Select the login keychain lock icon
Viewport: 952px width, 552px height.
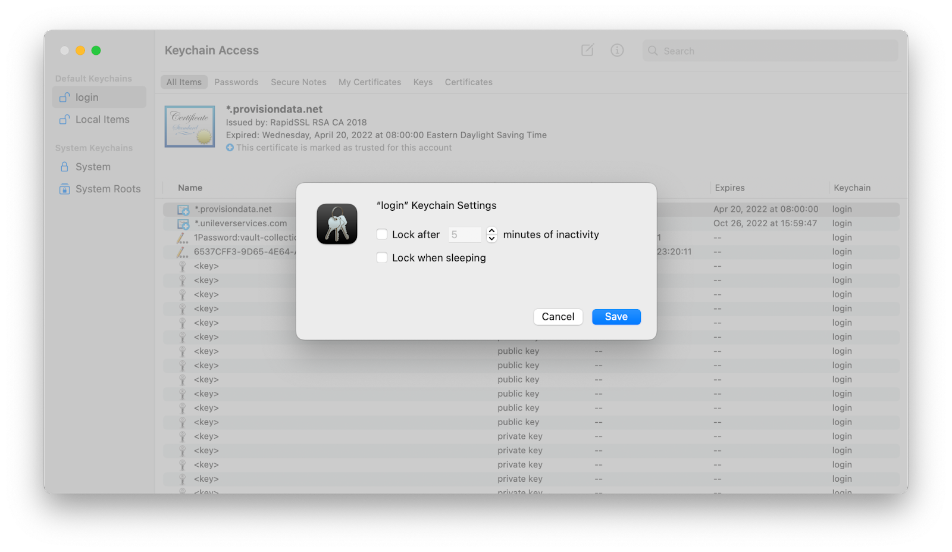[x=64, y=97]
